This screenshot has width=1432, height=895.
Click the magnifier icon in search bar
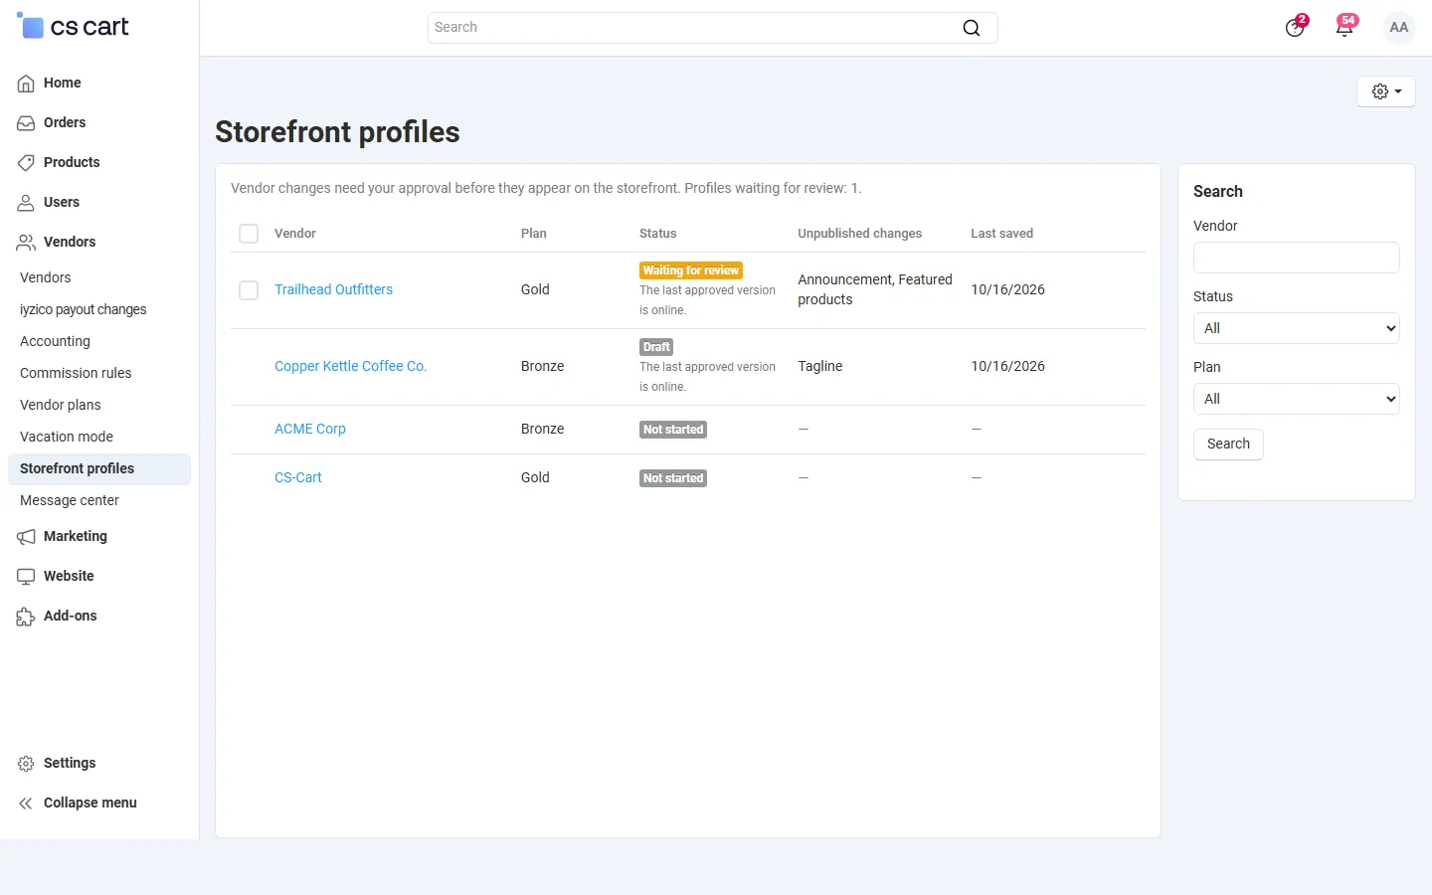972,28
